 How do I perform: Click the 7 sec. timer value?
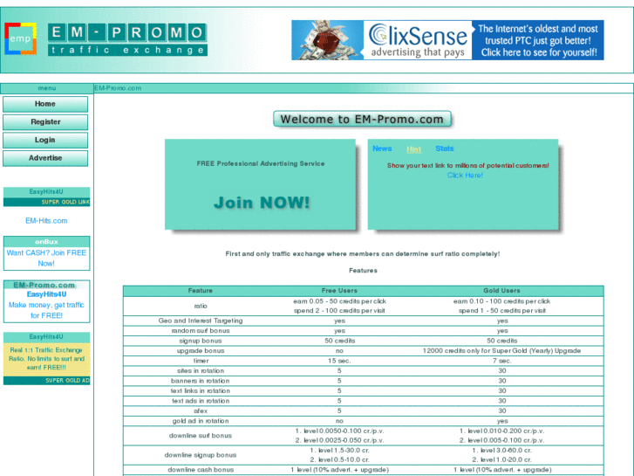point(501,361)
